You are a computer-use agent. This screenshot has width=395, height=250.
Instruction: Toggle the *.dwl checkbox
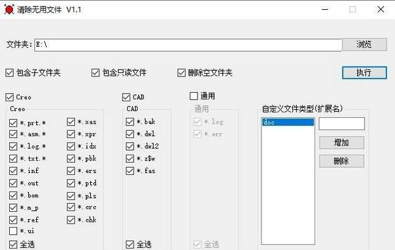coord(130,134)
